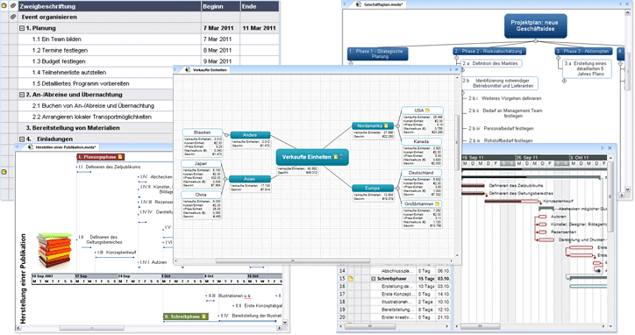Click the note icon on Planungsphase branch

(120, 157)
